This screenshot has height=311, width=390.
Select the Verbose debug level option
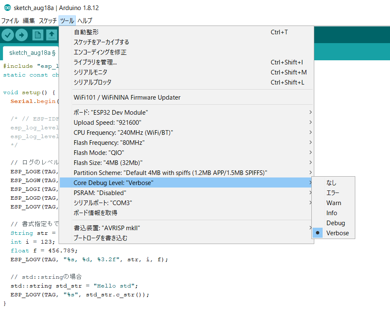(337, 233)
